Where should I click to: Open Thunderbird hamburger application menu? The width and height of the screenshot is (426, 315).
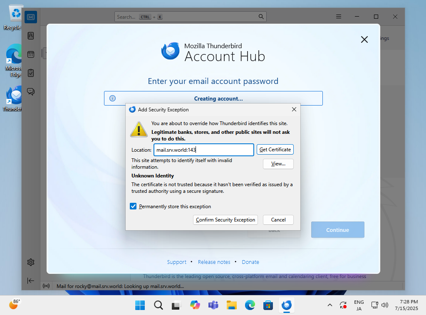[339, 17]
